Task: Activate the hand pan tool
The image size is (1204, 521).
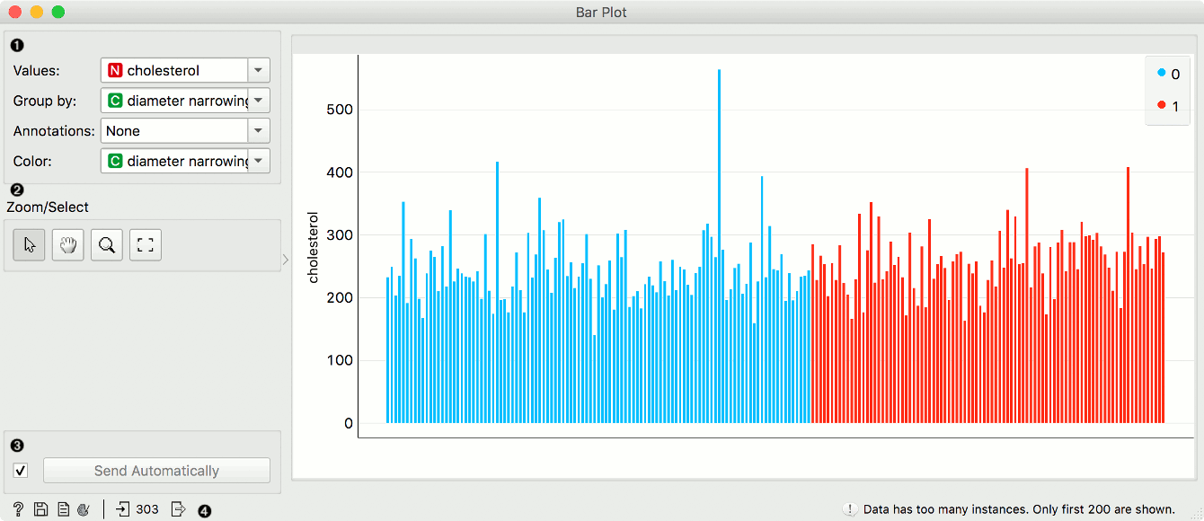Action: click(68, 244)
